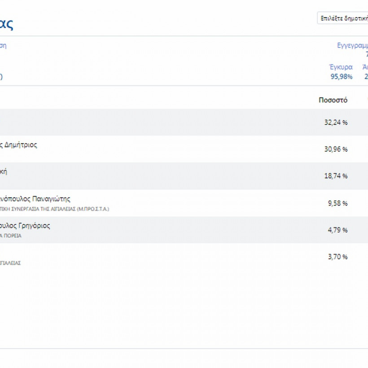Viewport: 368px width, 368px height.
Task: Click the ΑΙΓΙΑΛΕΙΑΣ party subtitle in last row
Action: tap(10, 263)
